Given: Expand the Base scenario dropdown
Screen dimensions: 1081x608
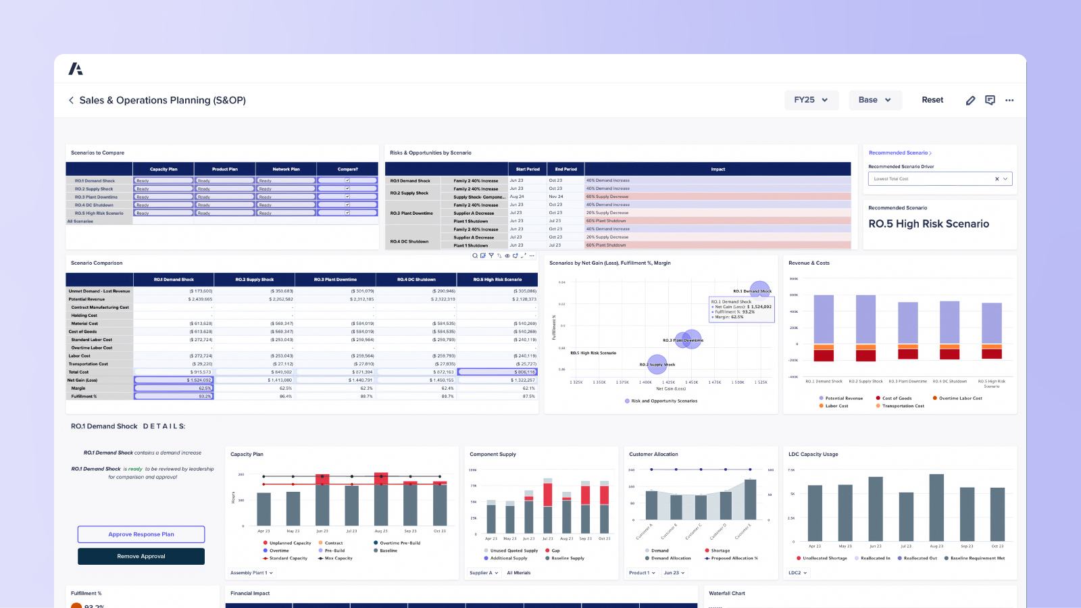Looking at the screenshot, I should pyautogui.click(x=875, y=99).
